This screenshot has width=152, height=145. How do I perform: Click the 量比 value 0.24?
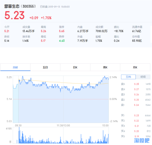point(117,41)
